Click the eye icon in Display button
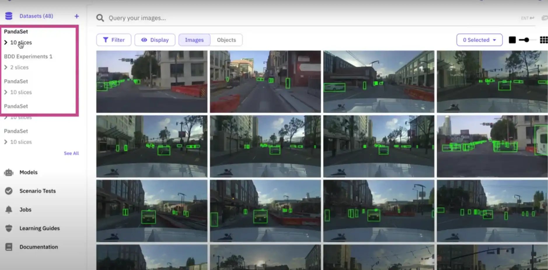The image size is (548, 270). [x=144, y=40]
